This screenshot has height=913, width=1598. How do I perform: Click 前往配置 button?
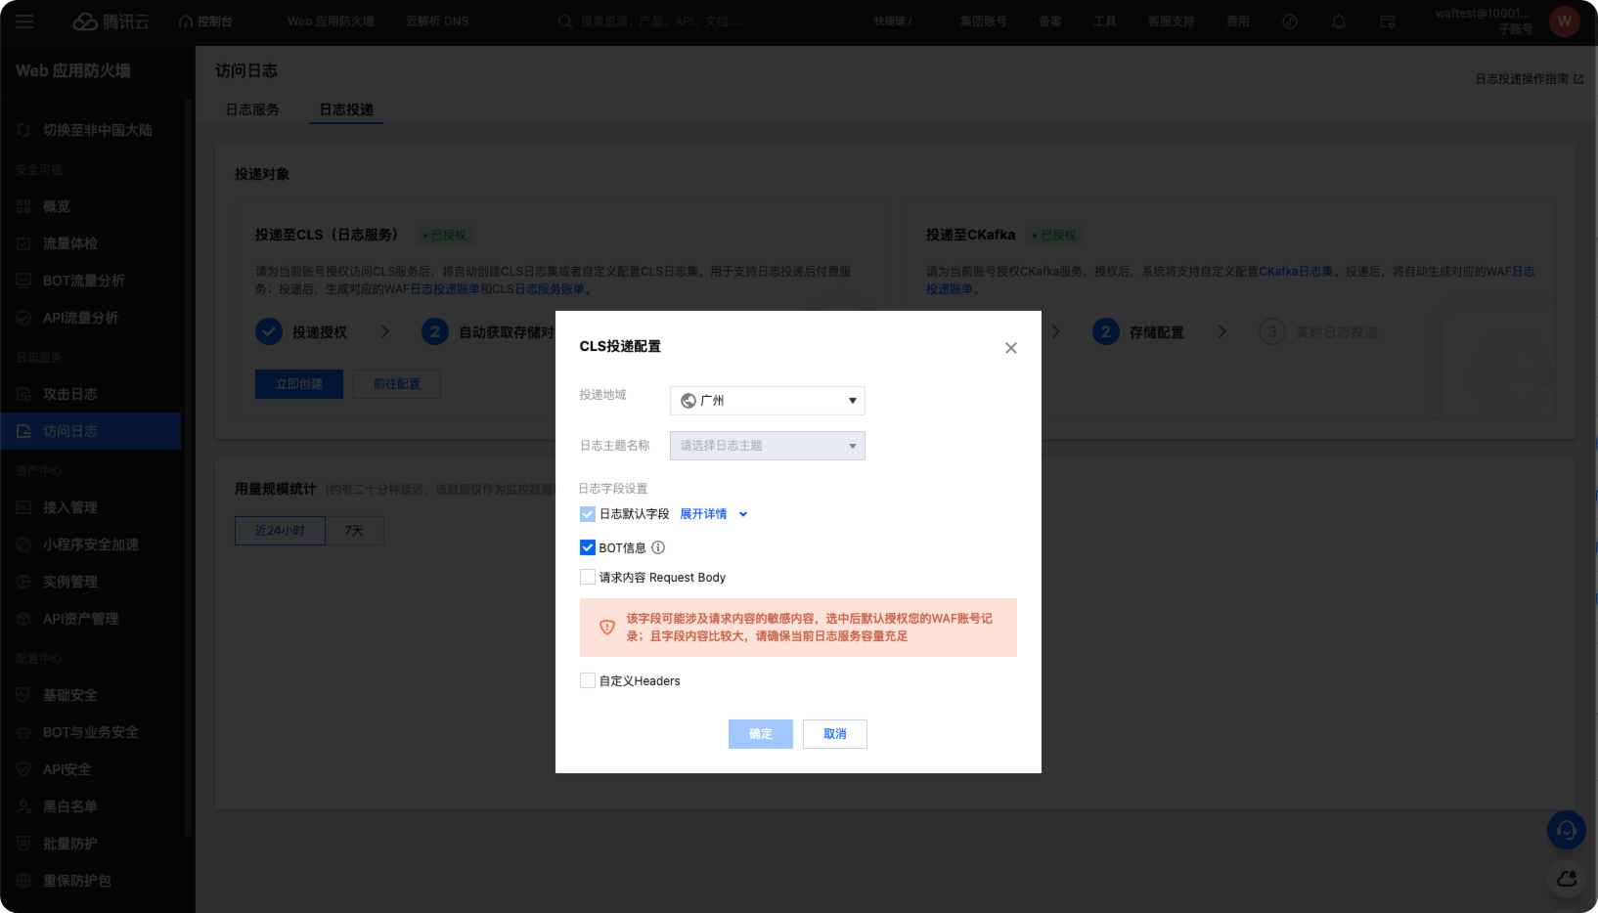[x=397, y=384]
